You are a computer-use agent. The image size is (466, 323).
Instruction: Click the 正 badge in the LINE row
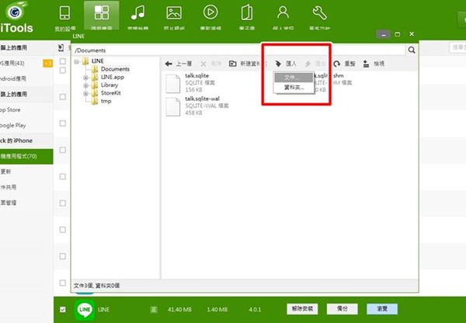154,310
